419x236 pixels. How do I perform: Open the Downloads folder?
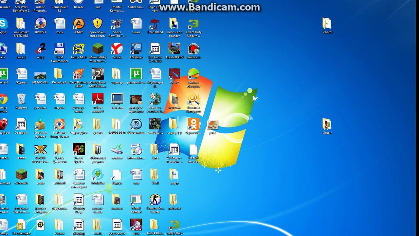[60, 76]
